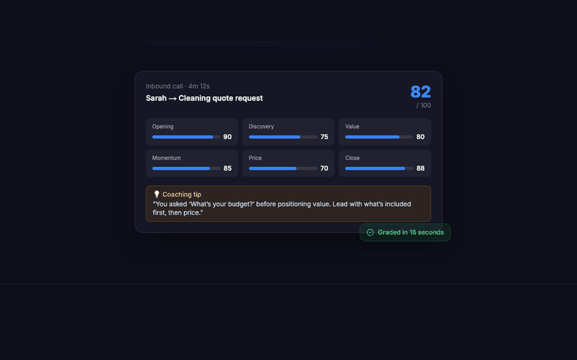This screenshot has height=360, width=577.
Task: Click the Discovery score progress bar
Action: tap(283, 137)
